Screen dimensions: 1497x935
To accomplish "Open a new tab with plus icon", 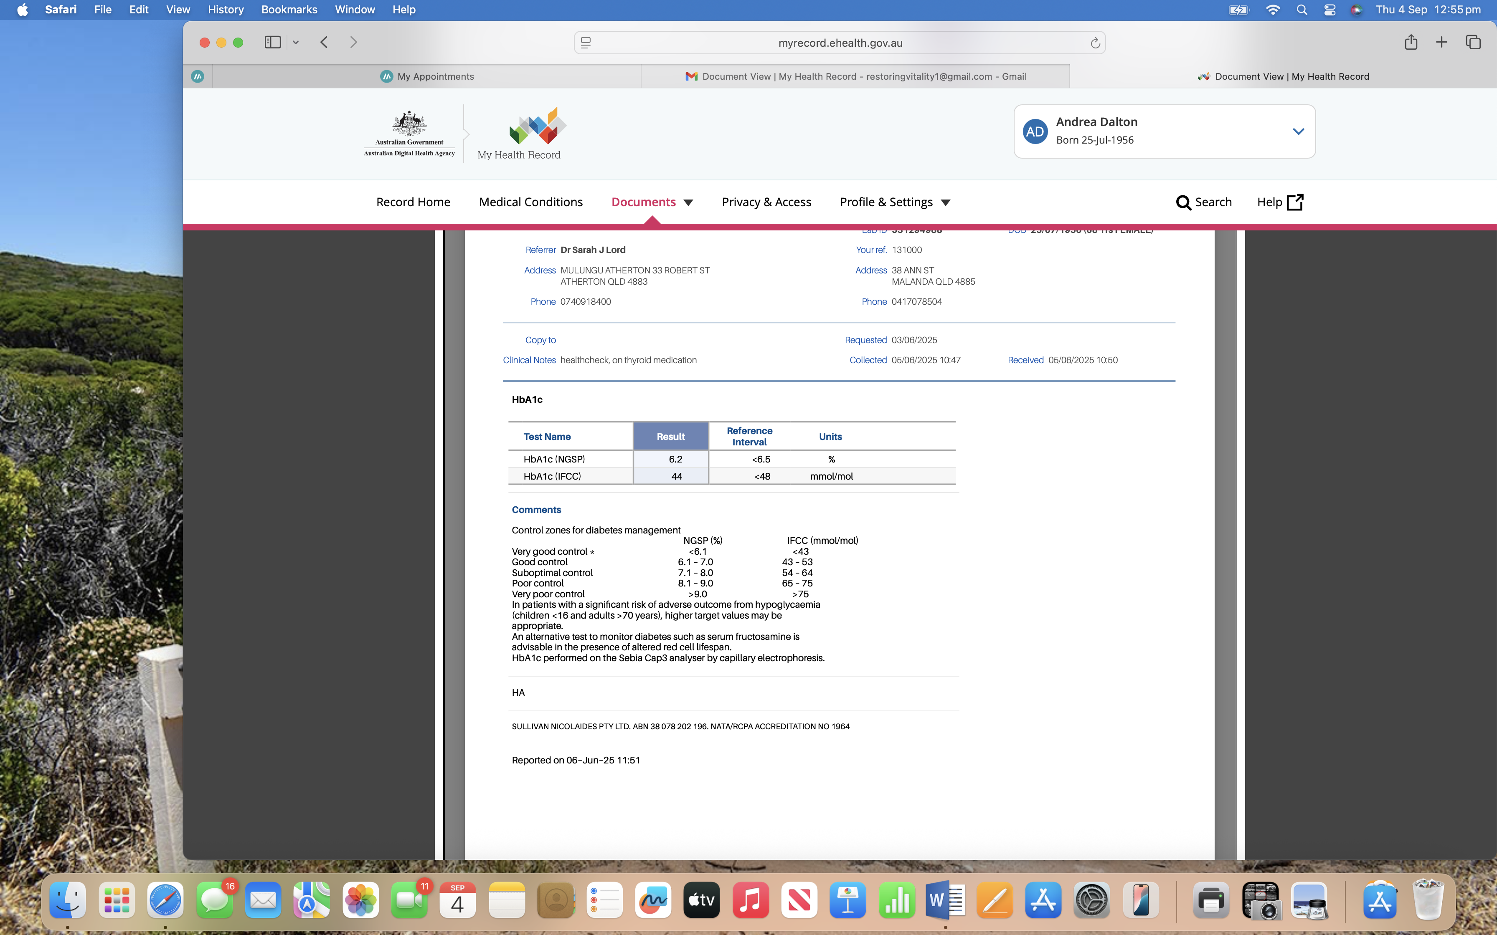I will click(1441, 42).
